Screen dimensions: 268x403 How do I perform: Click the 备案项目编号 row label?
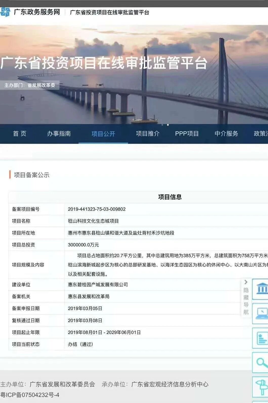[26, 209]
